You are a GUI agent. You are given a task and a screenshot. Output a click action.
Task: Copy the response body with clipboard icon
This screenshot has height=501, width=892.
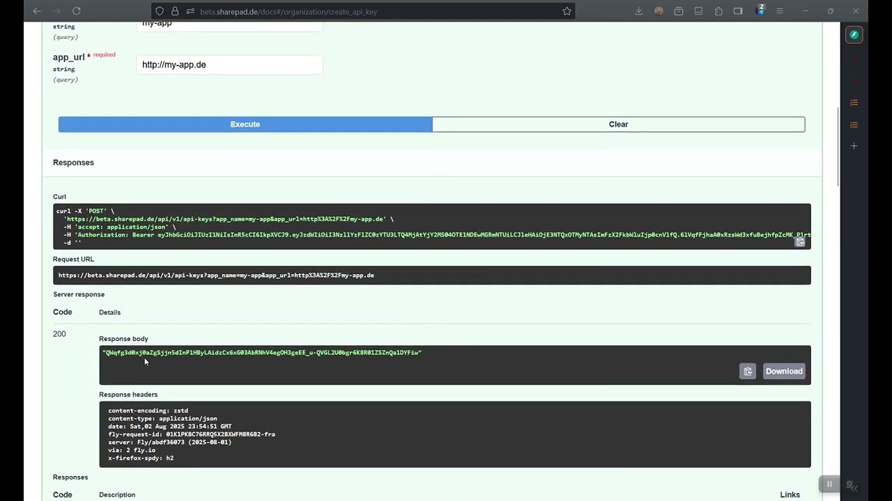(748, 371)
